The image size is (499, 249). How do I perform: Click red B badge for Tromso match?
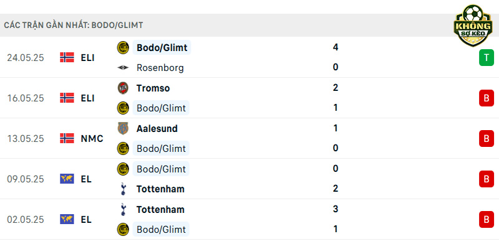[487, 98]
